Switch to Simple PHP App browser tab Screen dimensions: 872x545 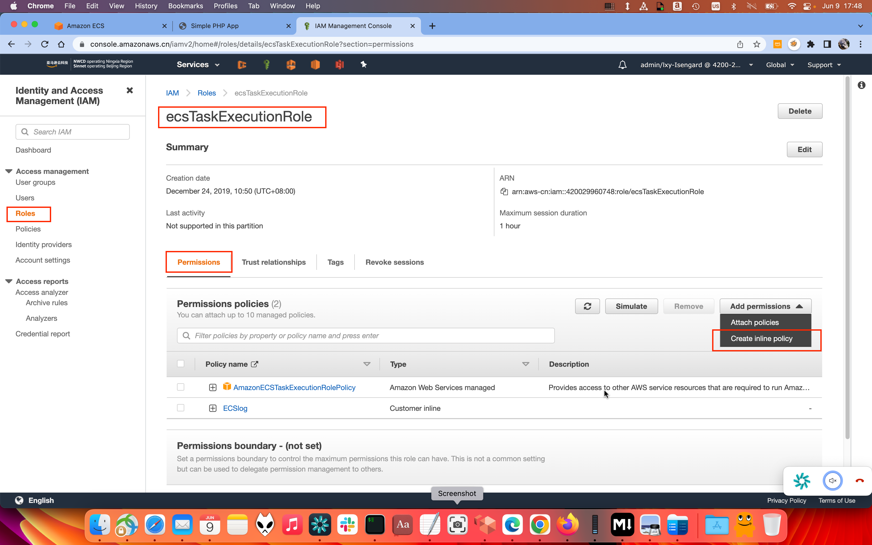(x=235, y=26)
